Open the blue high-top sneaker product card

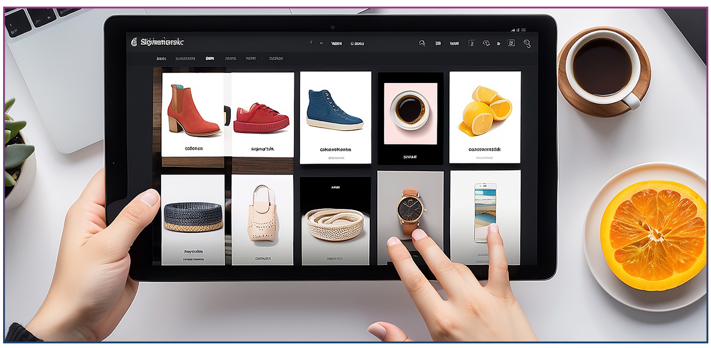[x=336, y=117]
